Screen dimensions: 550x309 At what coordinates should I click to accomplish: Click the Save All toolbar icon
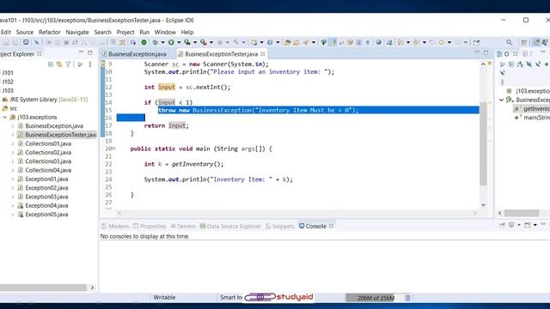point(15,42)
